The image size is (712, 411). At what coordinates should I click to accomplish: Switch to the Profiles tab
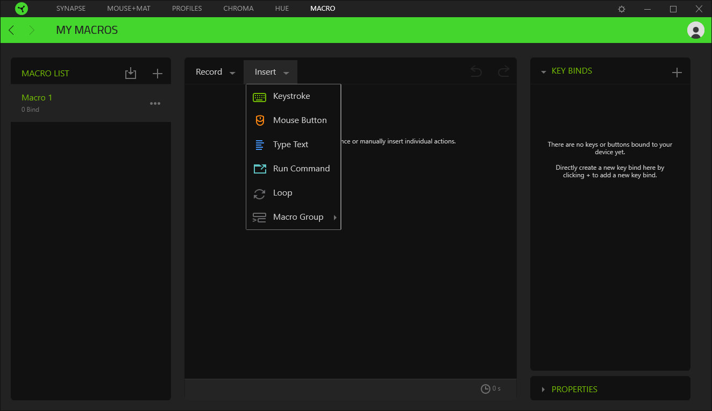tap(187, 9)
